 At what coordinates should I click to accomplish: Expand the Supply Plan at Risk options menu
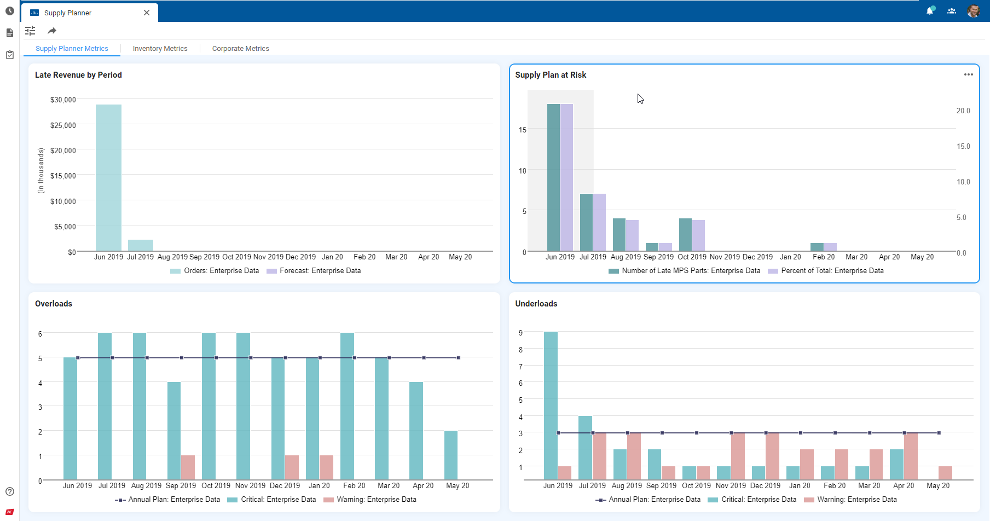click(x=968, y=75)
